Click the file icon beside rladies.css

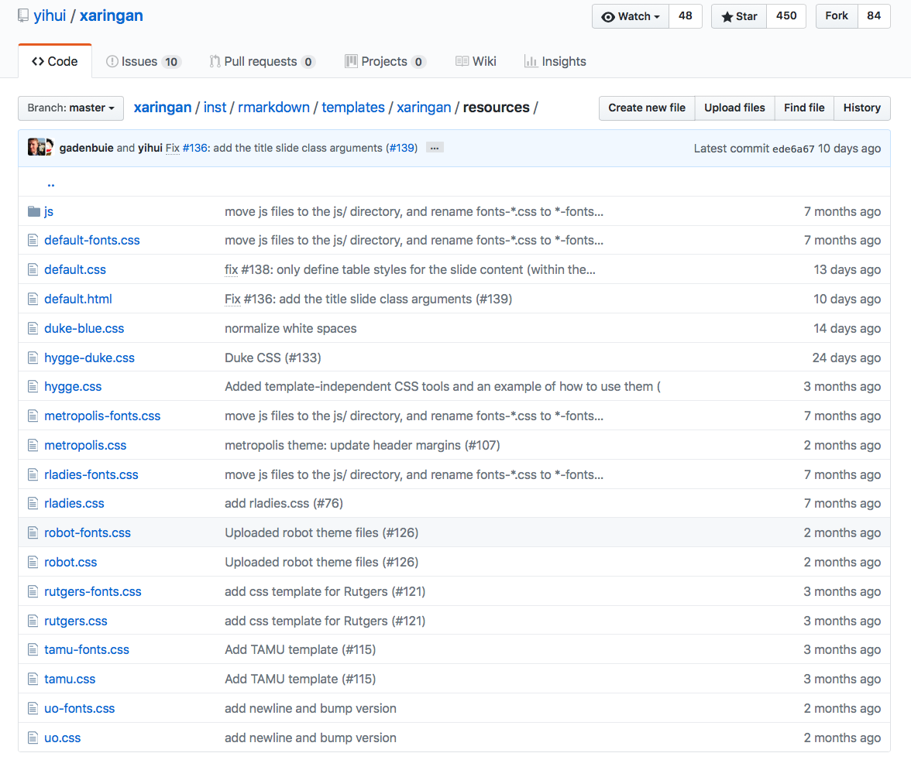[33, 503]
